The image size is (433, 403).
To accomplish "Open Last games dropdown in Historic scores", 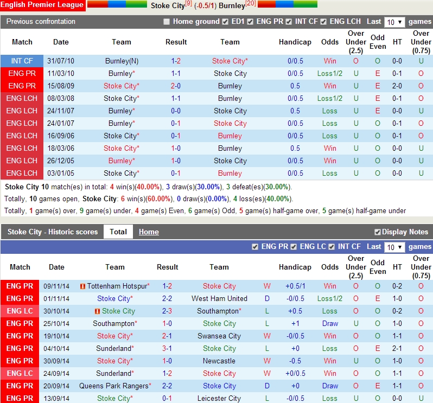I will [394, 247].
